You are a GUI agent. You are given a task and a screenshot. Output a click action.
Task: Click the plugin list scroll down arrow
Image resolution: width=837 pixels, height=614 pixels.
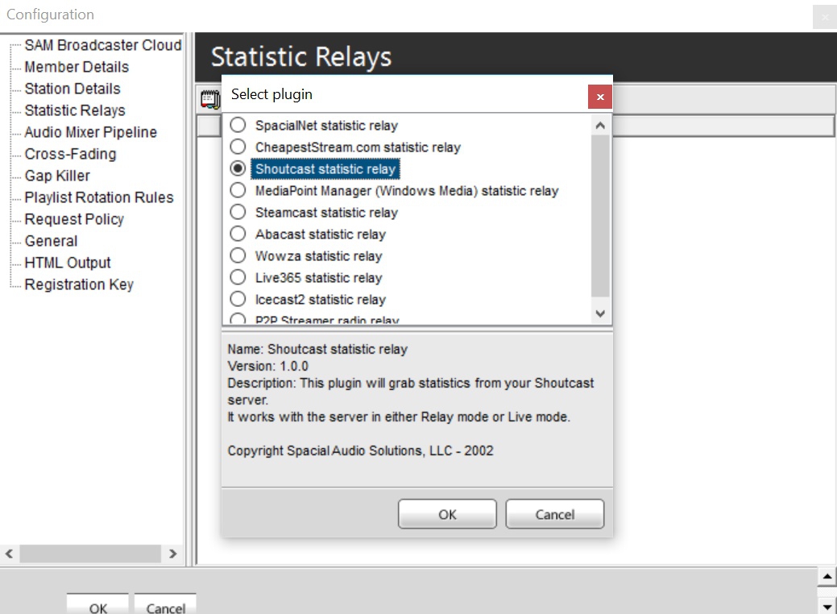[600, 313]
